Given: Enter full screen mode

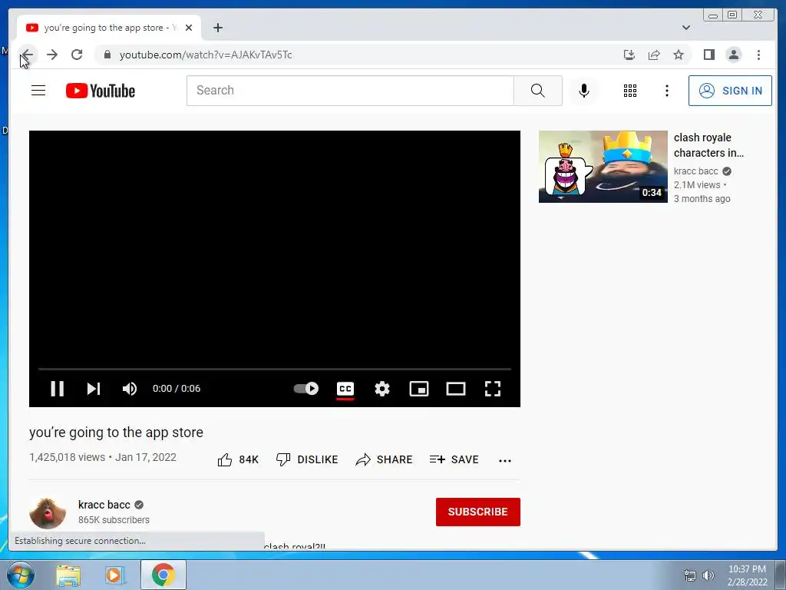Looking at the screenshot, I should 493,389.
